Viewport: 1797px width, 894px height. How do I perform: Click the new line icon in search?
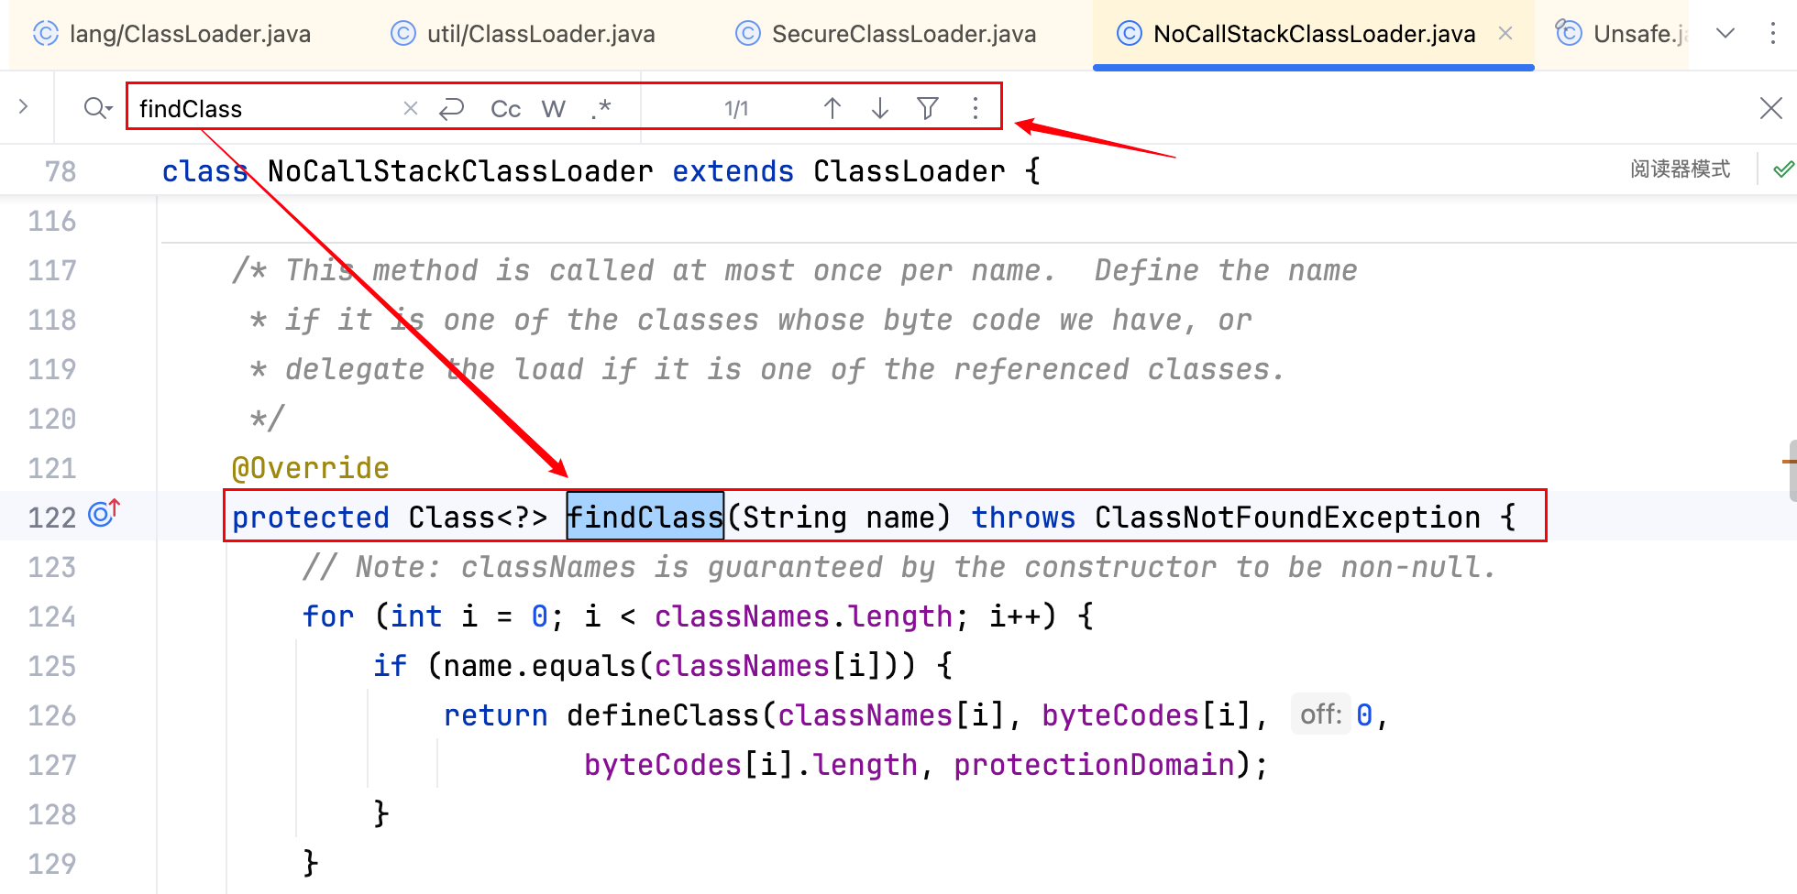452,109
